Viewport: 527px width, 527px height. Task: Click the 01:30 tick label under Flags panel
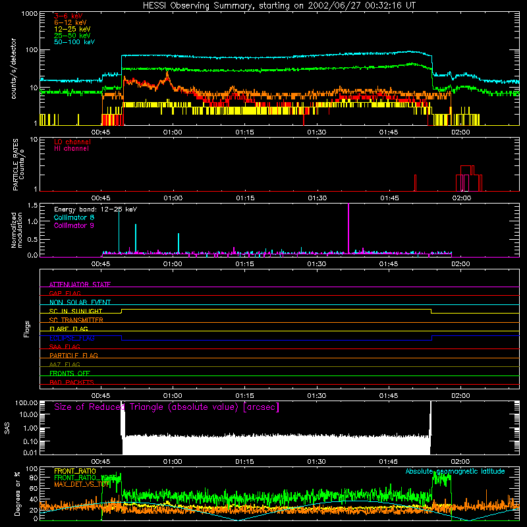317,396
